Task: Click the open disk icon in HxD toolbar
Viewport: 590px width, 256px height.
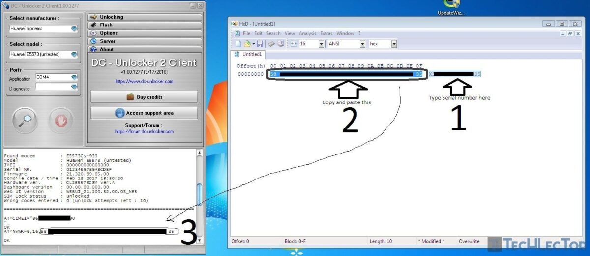Action: coord(281,44)
